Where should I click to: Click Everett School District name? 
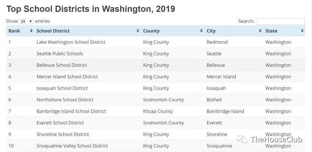pos(60,123)
